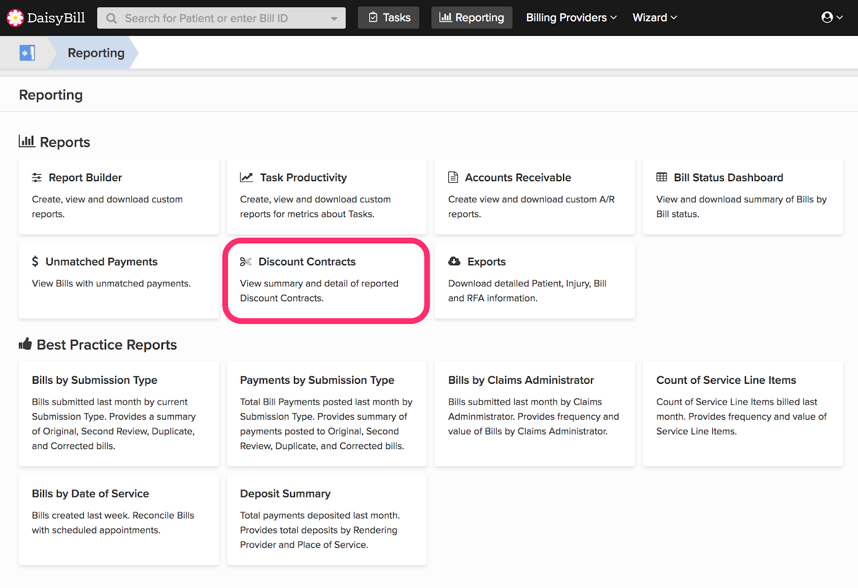Open Bills by Submission Type report

coord(119,414)
